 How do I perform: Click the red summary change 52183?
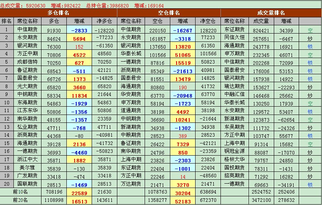[183, 201]
